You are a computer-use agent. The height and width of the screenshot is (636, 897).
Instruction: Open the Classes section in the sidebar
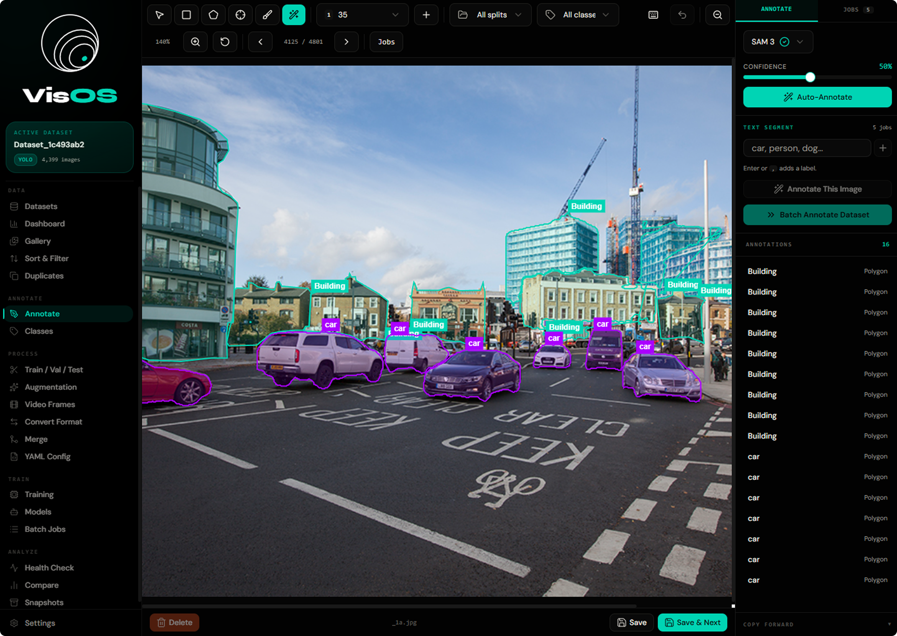click(x=39, y=331)
